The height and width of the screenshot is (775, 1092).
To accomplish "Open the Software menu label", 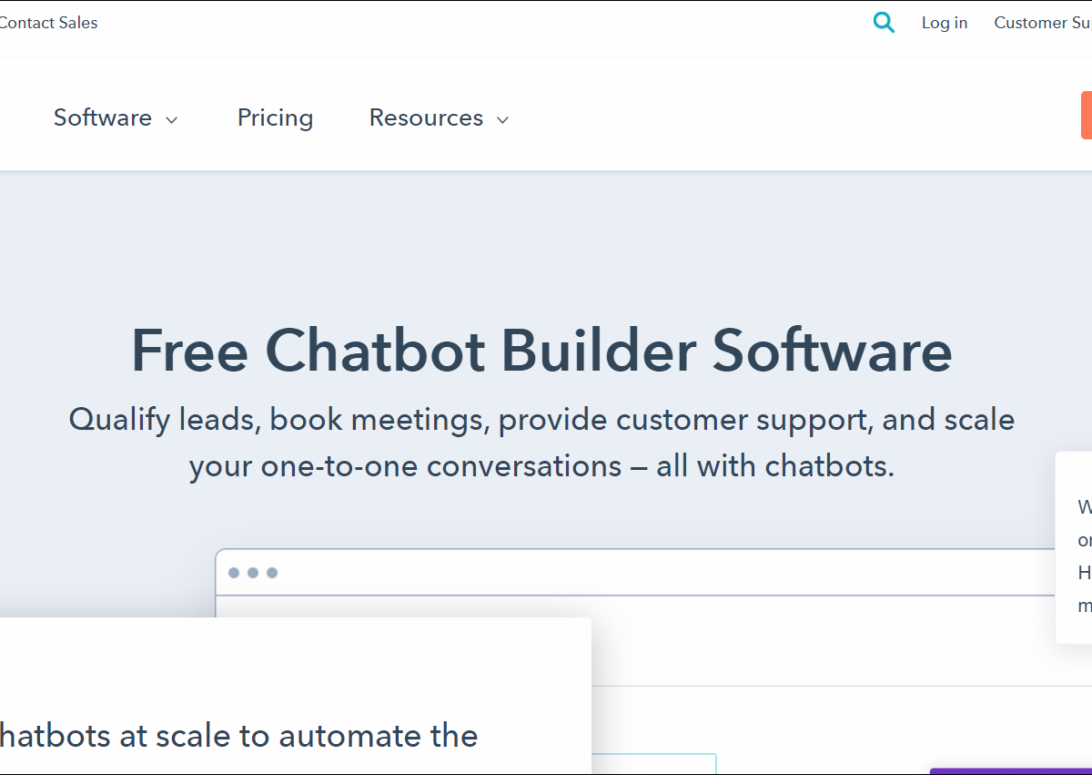I will click(x=103, y=117).
